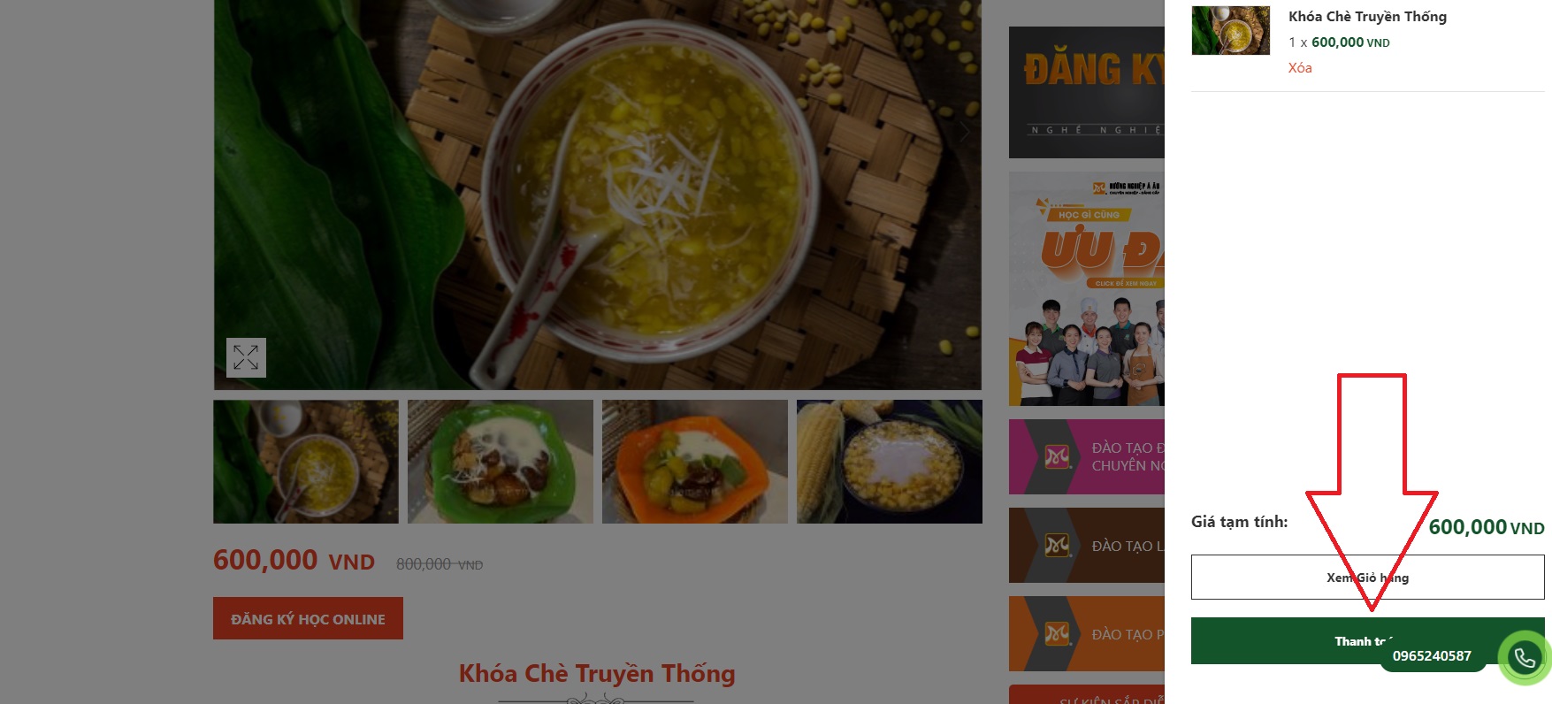Open the ĐĂNG KÝ dark banner
Screen dimensions: 1552x704
pyautogui.click(x=1087, y=92)
